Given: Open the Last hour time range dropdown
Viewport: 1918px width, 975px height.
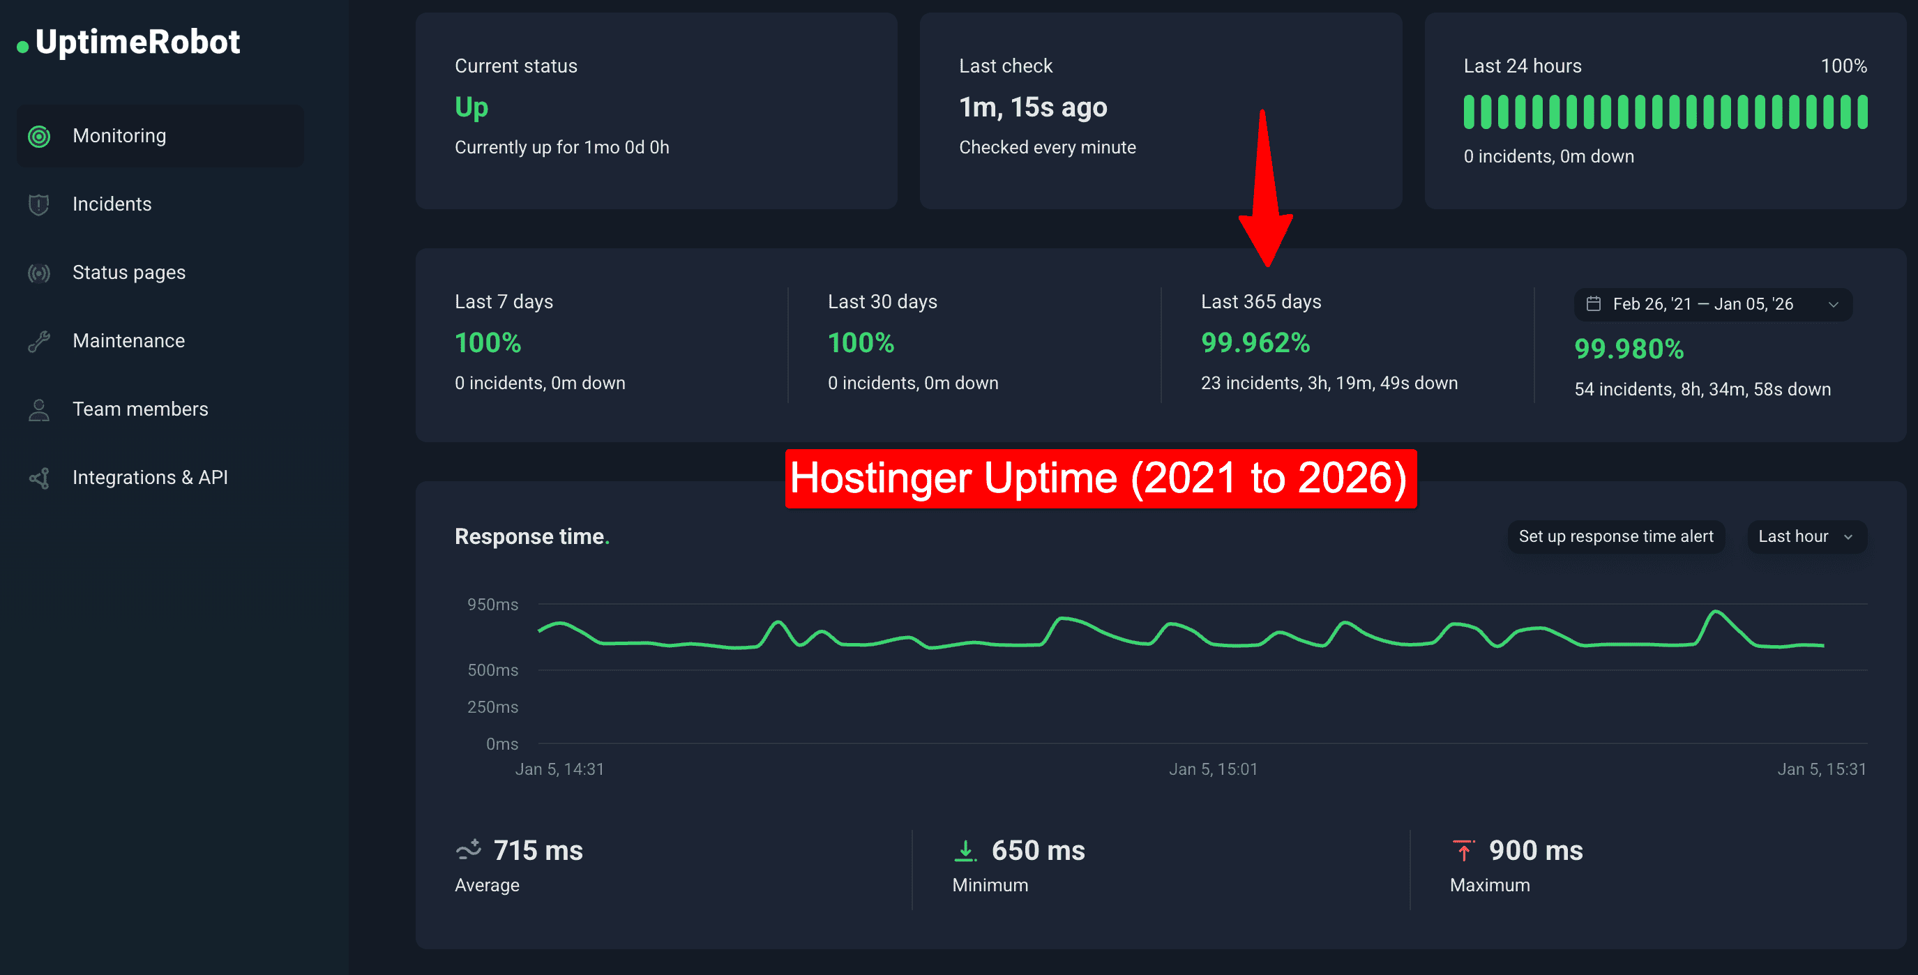Looking at the screenshot, I should point(1806,536).
